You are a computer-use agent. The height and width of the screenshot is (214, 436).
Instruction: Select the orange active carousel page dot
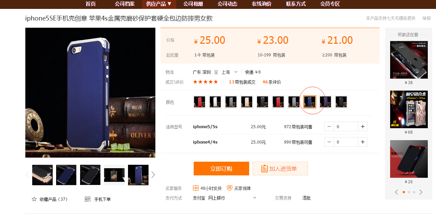coord(404,192)
